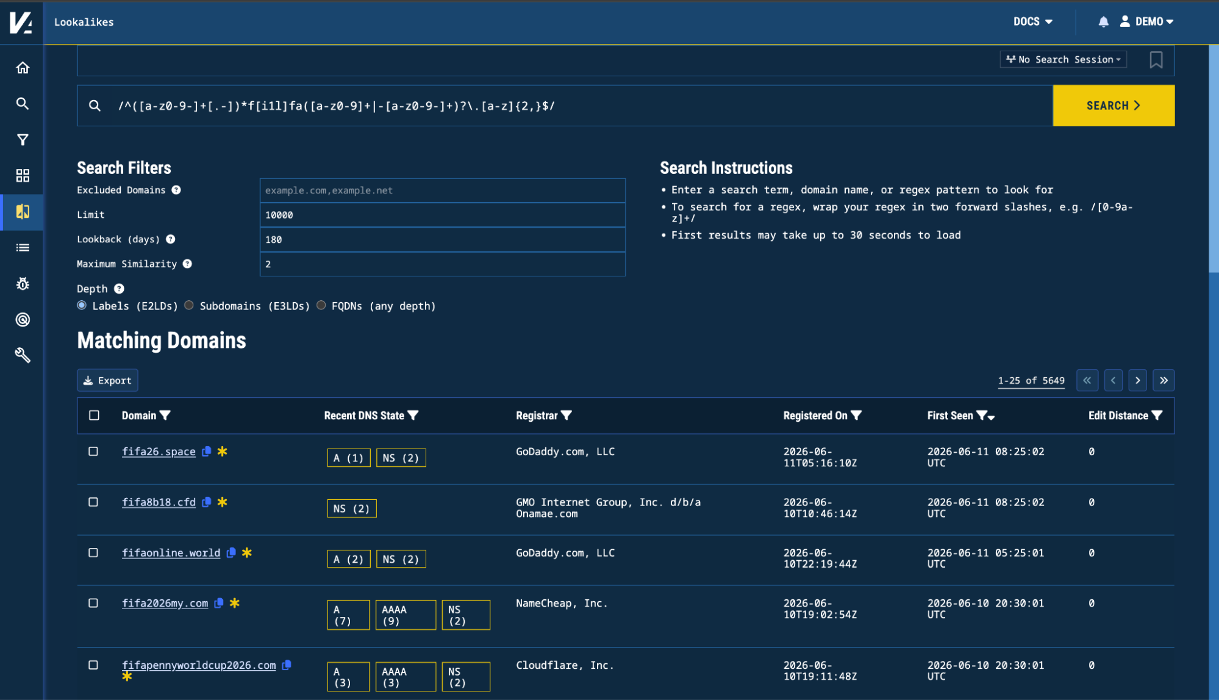Open the search magnifier in sidebar
The width and height of the screenshot is (1219, 700).
(23, 104)
